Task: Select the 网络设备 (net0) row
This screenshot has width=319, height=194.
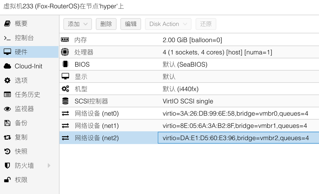Action: click(x=96, y=114)
